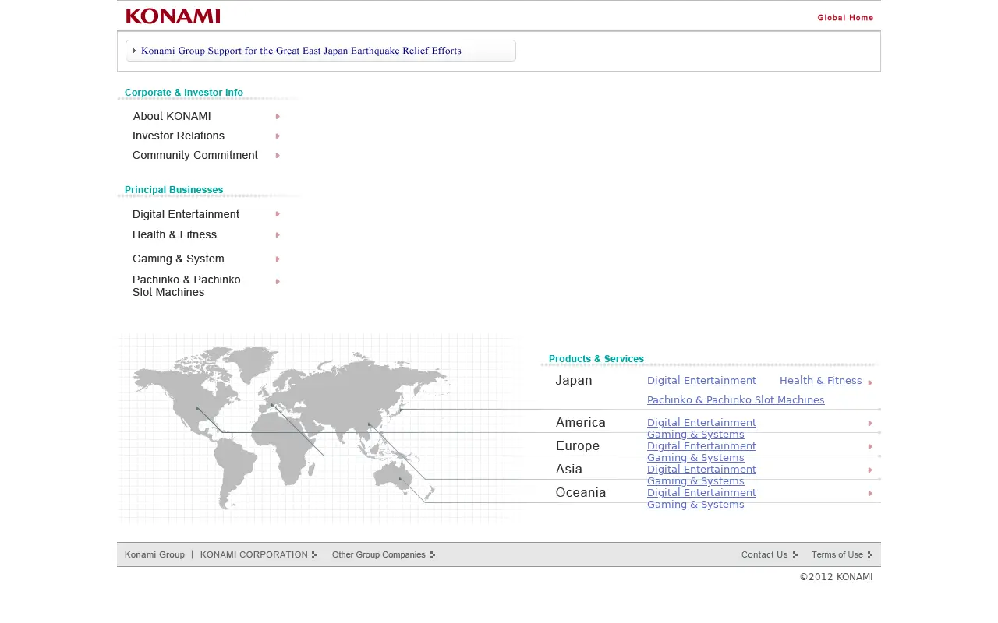
Task: Select the Japan region label
Action: 574,381
